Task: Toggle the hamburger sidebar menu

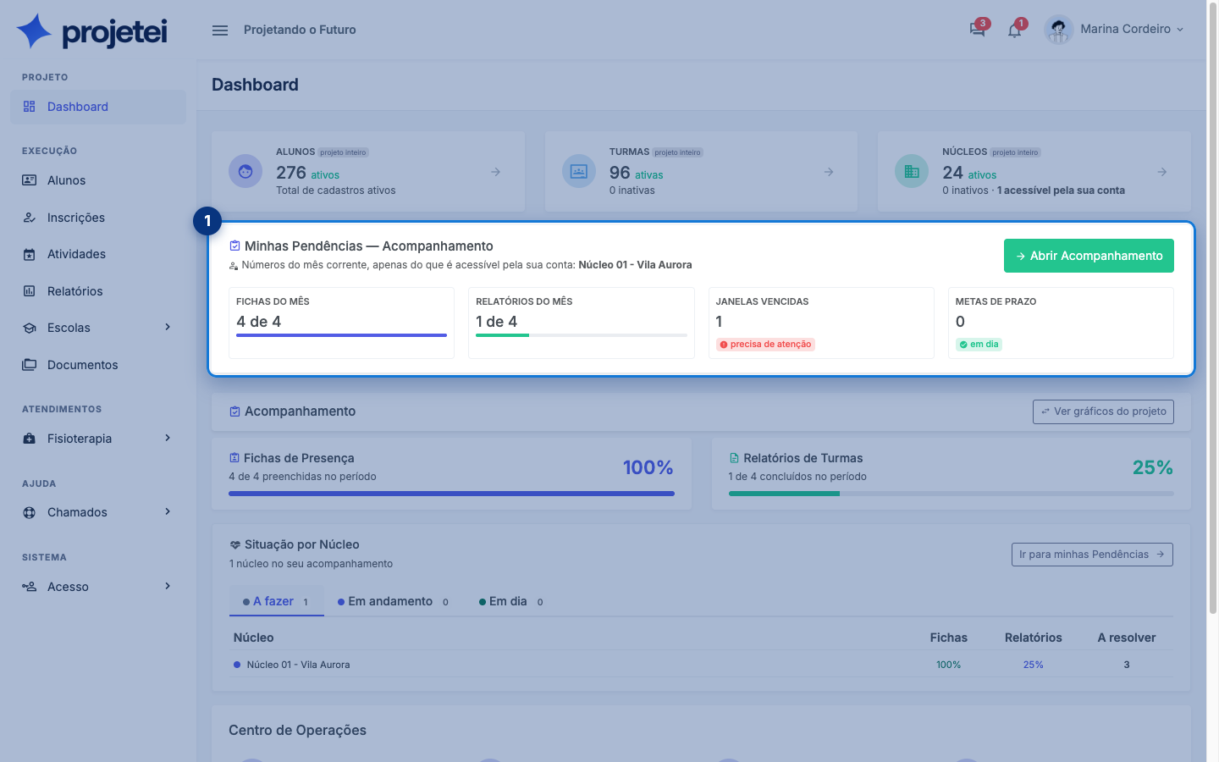Action: [220, 30]
